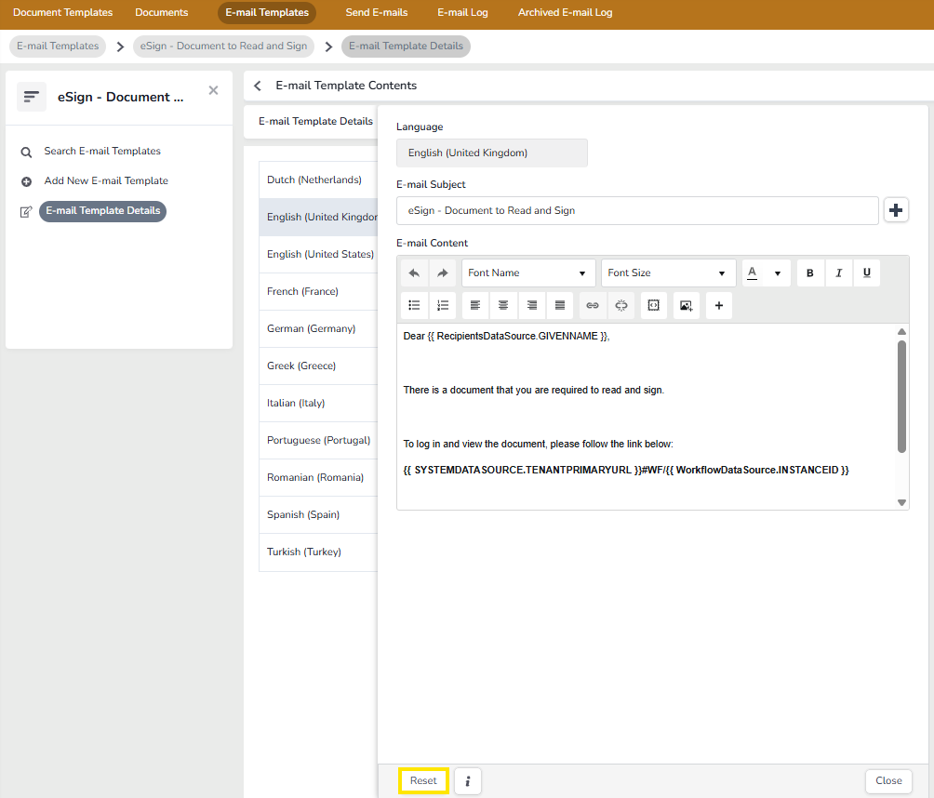Select E-mail Template Details in the side panel
Viewport: 934px width, 798px height.
click(102, 211)
